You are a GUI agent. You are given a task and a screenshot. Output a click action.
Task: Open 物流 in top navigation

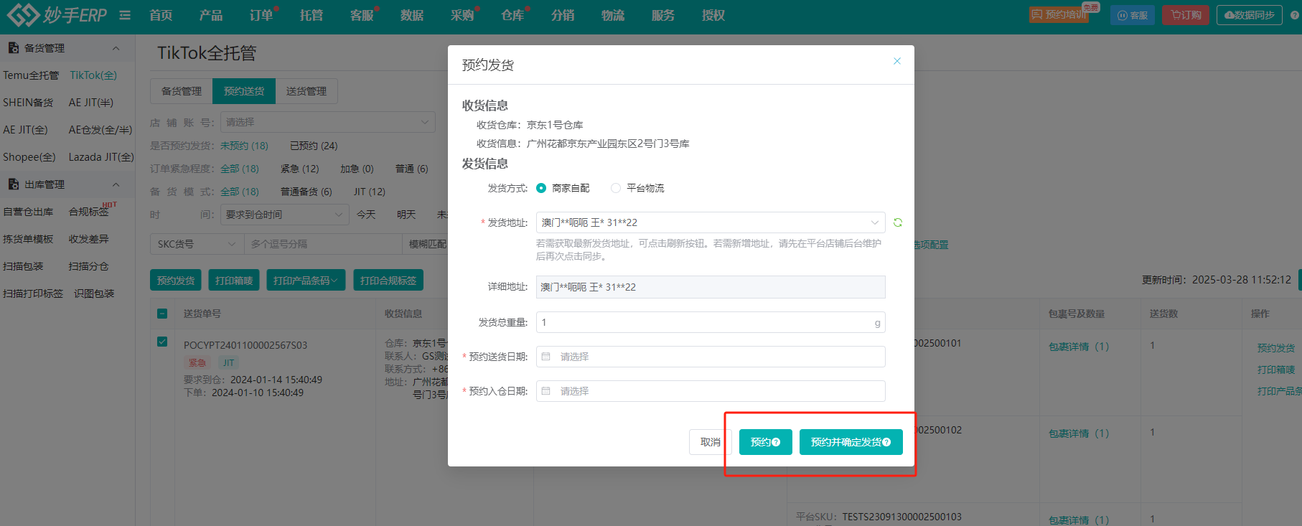point(613,15)
